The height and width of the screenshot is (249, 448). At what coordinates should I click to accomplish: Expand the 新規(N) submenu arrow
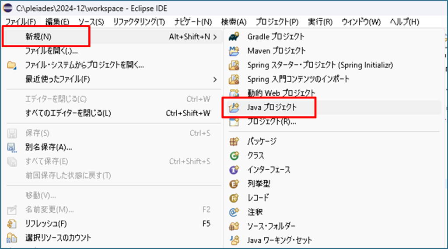tap(215, 37)
